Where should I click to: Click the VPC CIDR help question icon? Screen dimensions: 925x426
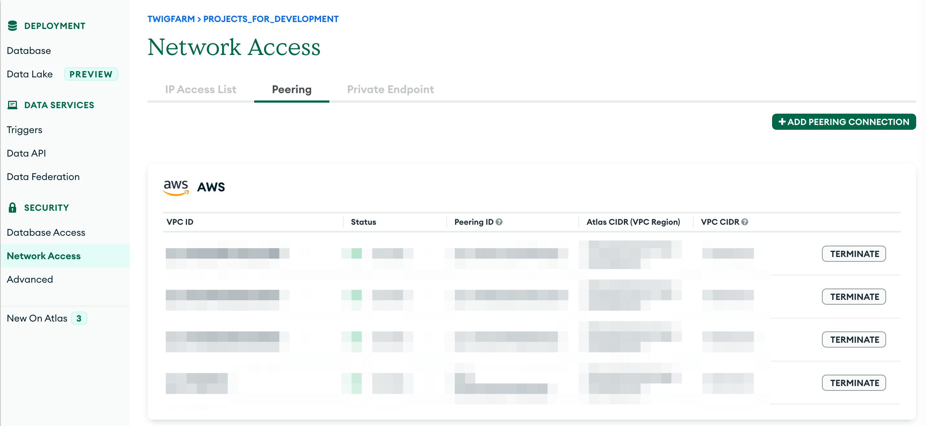click(745, 222)
